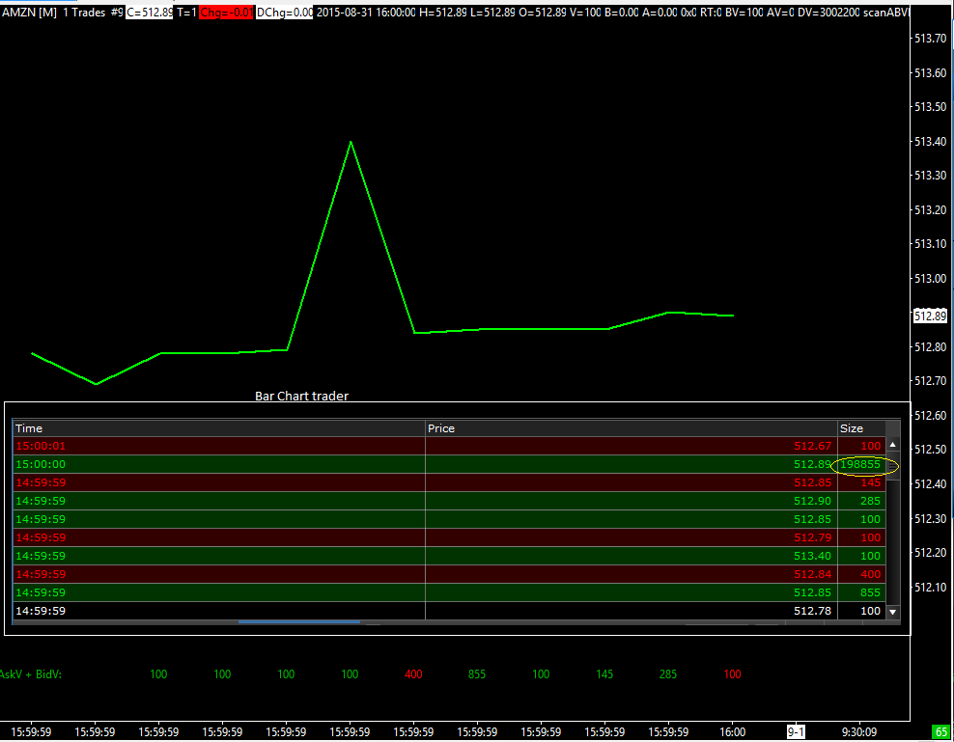Click the AMZN [M] symbol label
This screenshot has height=742, width=954.
pos(29,13)
